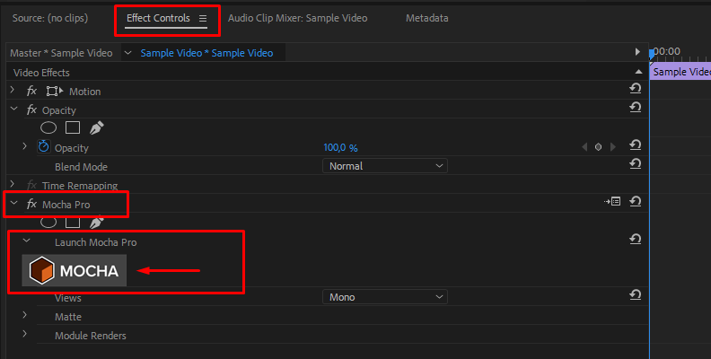Switch to the Effect Controls tab
711x359 pixels.
pyautogui.click(x=158, y=18)
